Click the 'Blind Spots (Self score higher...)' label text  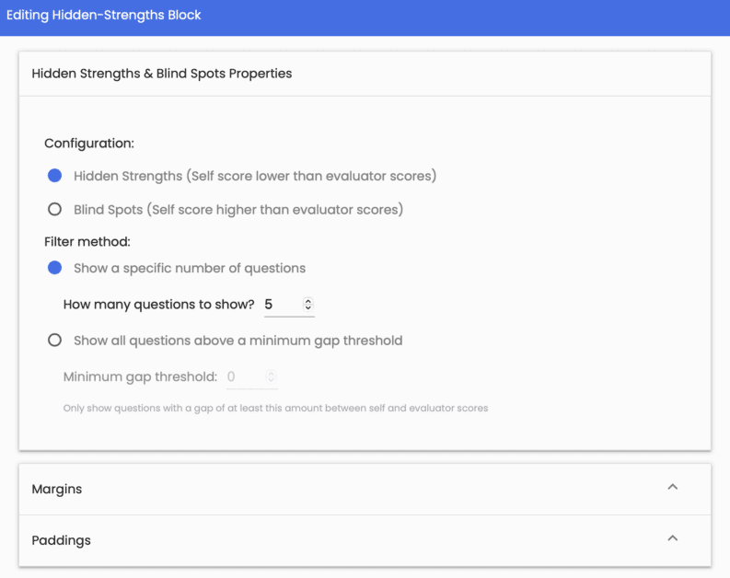[x=238, y=210]
